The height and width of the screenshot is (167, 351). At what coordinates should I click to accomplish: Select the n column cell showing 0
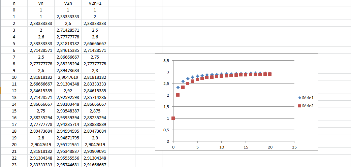coord(14,10)
